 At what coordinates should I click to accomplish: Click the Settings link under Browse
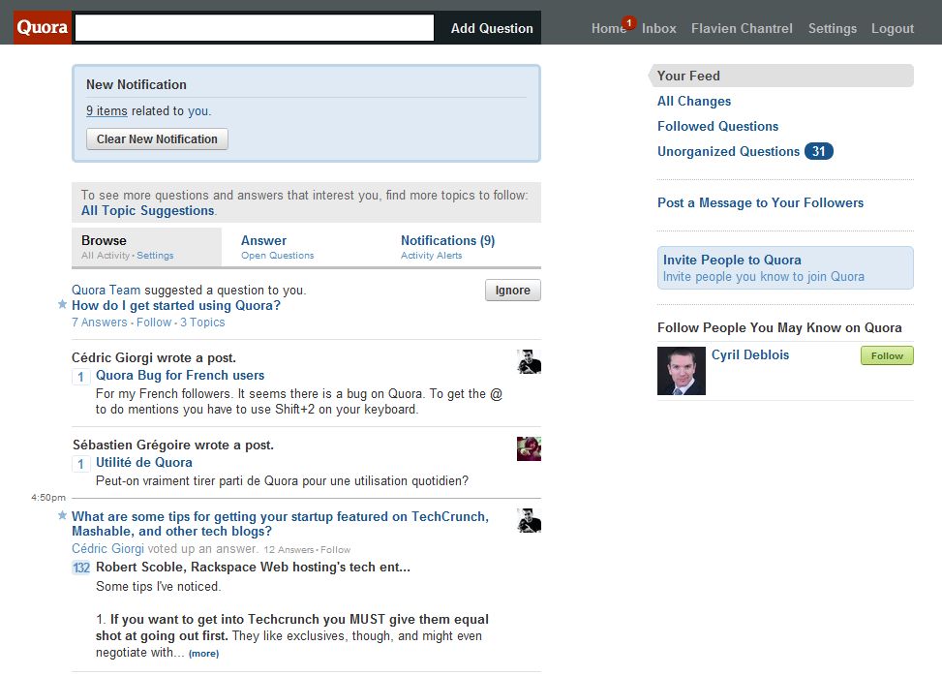pos(155,256)
